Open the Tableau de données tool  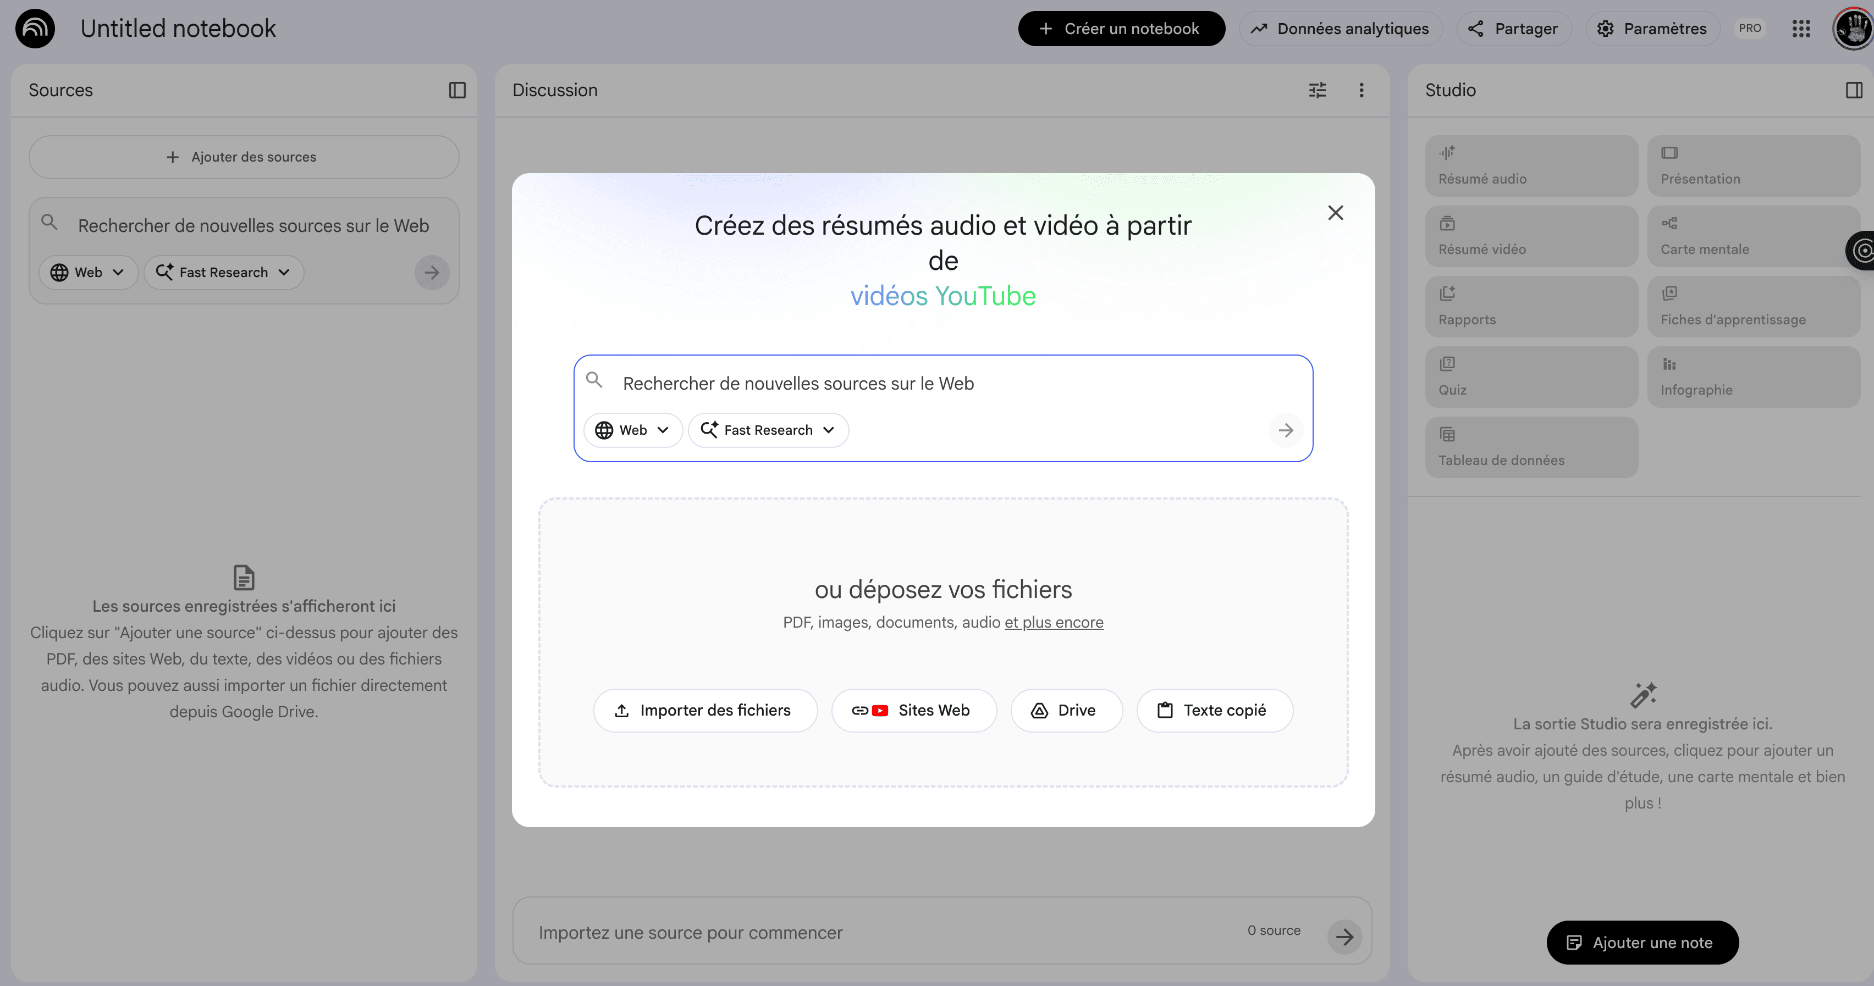(x=1531, y=446)
